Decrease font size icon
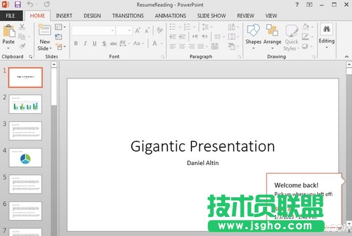This screenshot has height=236, width=352. 147,30
